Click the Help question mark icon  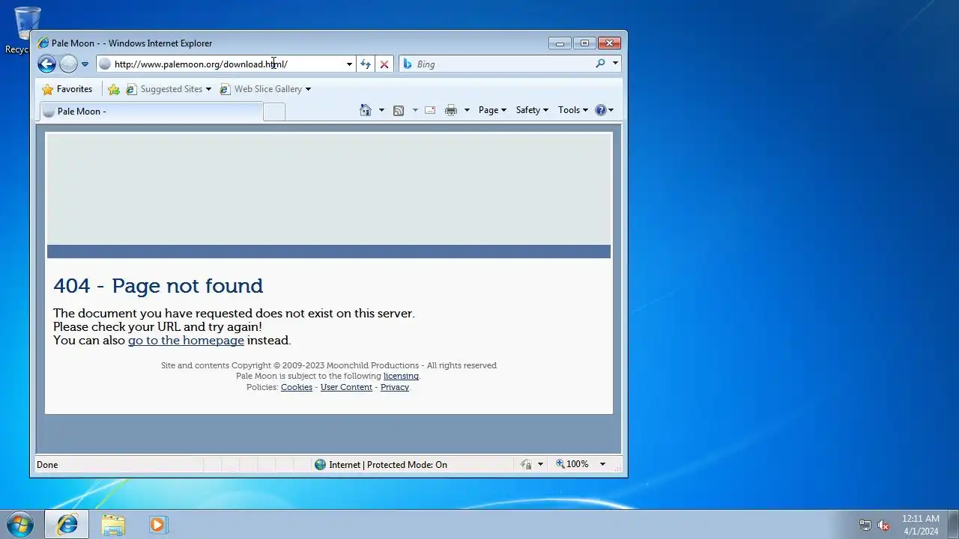tap(601, 110)
